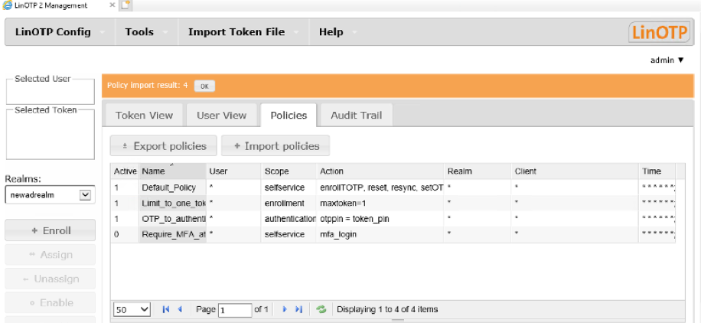The width and height of the screenshot is (701, 323).
Task: Click the enrollTOTP, reset, resync action cell
Action: tap(380, 188)
